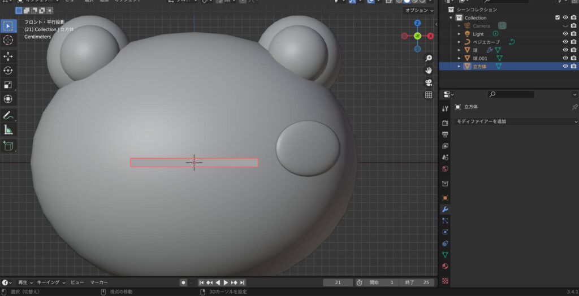Hide the Light object with eye icon
This screenshot has width=579, height=296.
pyautogui.click(x=565, y=34)
